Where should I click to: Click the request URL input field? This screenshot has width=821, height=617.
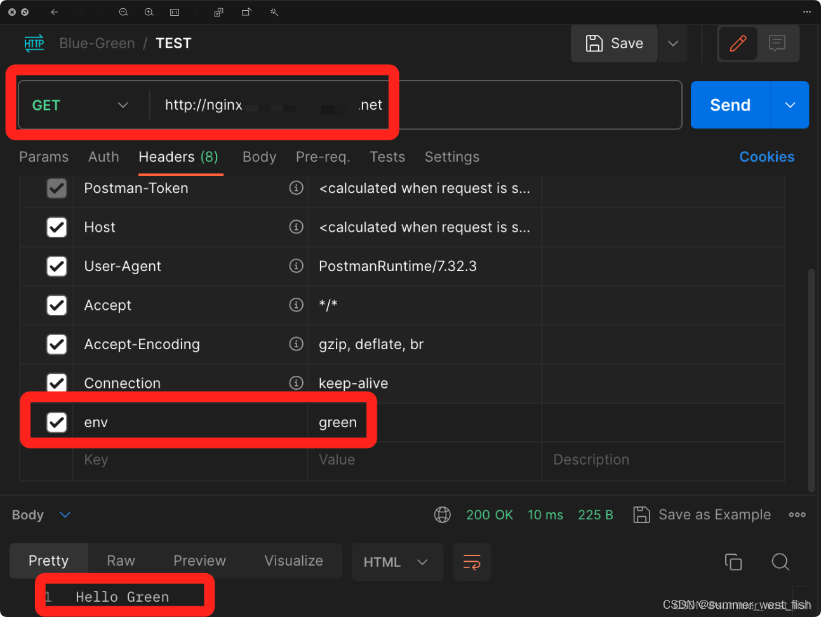[416, 105]
